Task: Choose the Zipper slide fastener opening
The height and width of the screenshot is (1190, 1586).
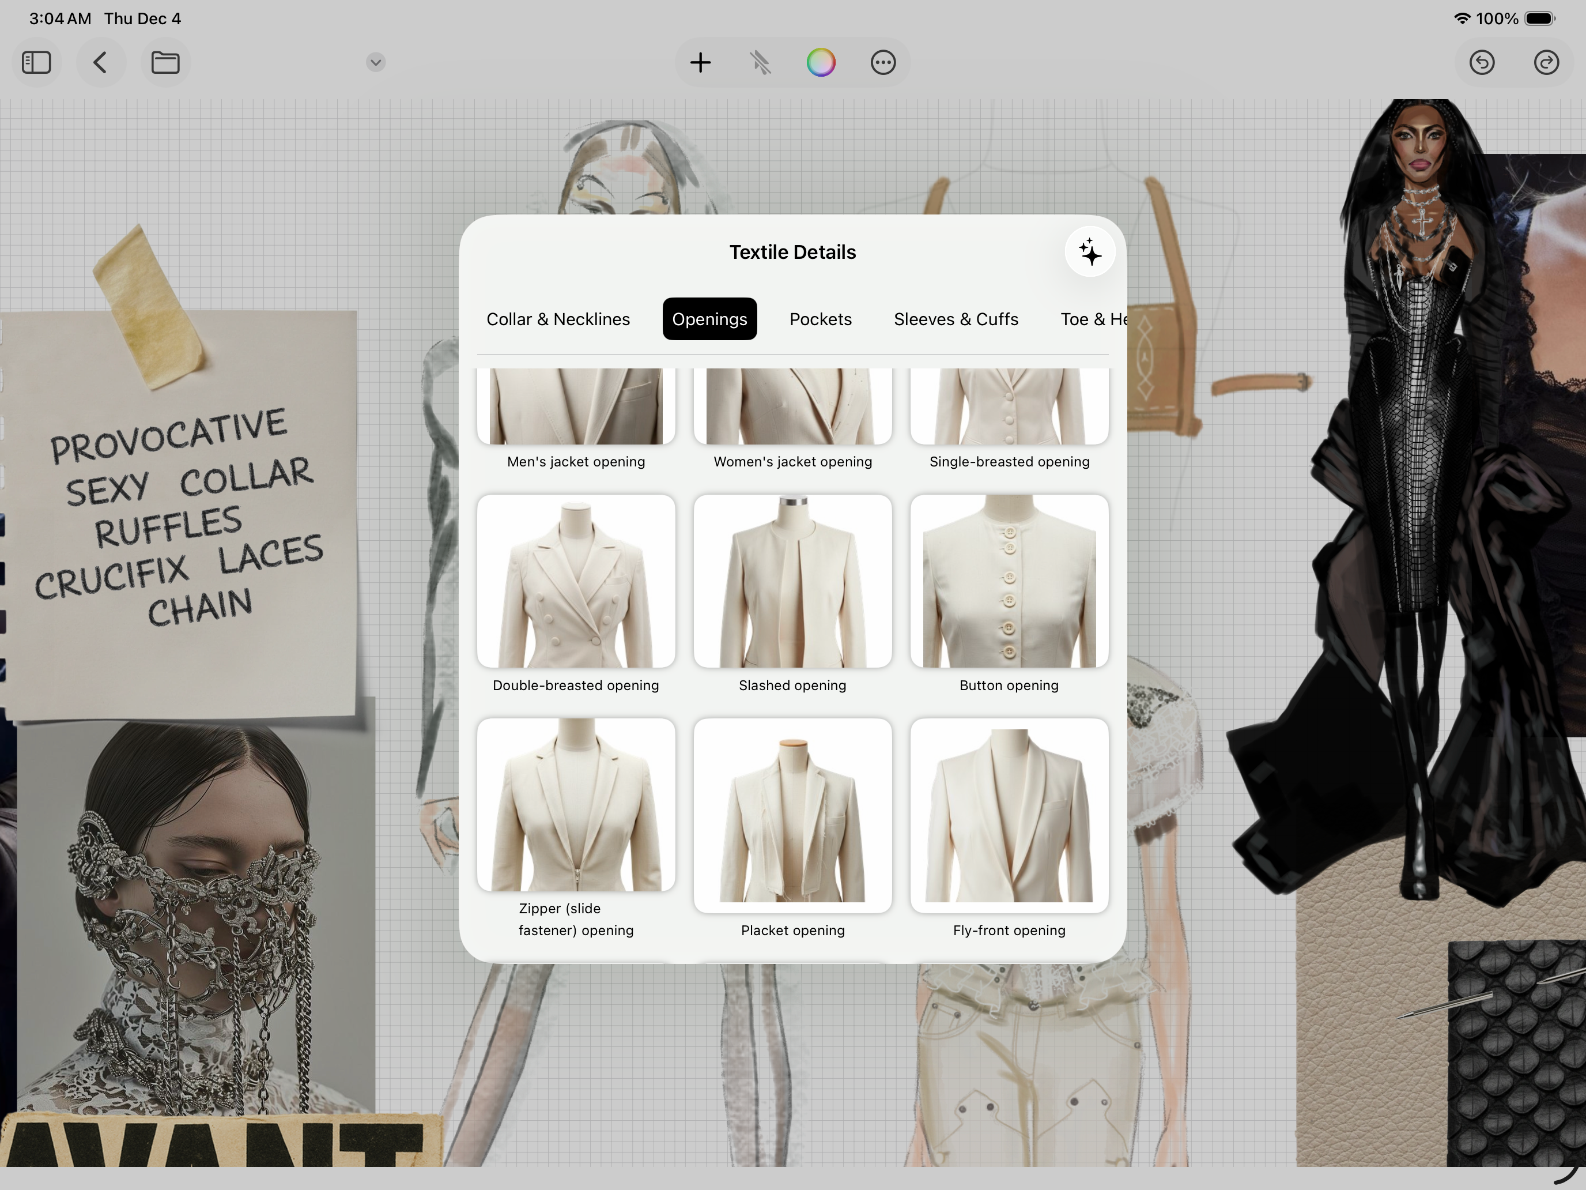Action: pyautogui.click(x=576, y=805)
